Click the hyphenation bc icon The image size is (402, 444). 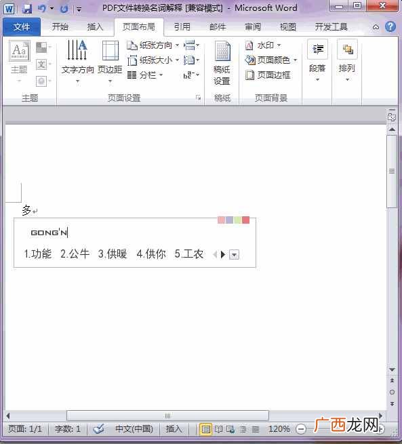click(191, 75)
